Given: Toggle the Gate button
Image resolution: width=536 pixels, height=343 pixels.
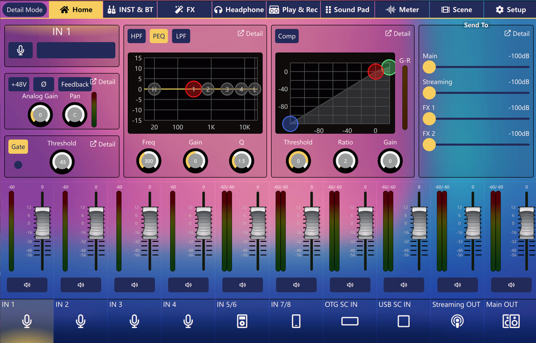Looking at the screenshot, I should 18,147.
